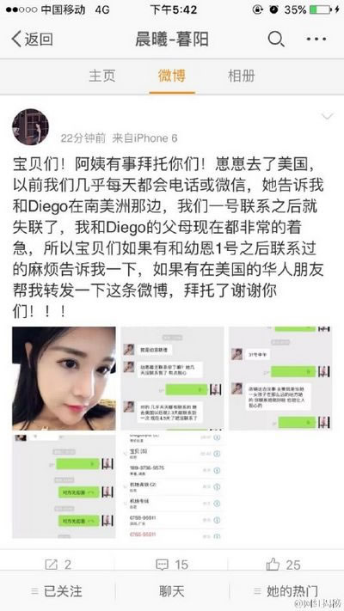
Task: Tap the 来自iPhone 6 source link
Action: (x=144, y=138)
